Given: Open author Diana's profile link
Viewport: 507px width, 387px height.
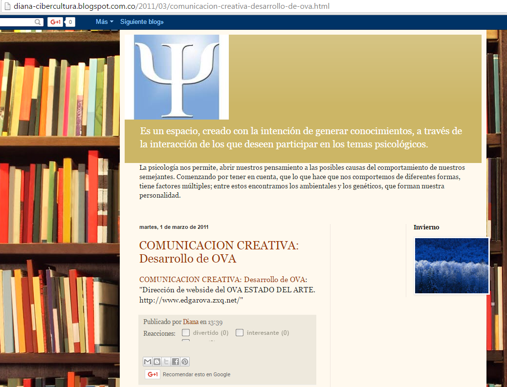Looking at the screenshot, I should (x=191, y=322).
